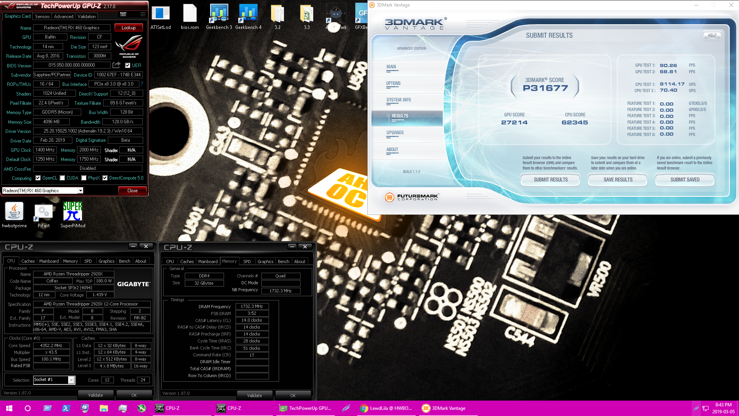Select OPTIONS in 3DMark Vantage sidebar
This screenshot has width=739, height=416.
coord(407,85)
